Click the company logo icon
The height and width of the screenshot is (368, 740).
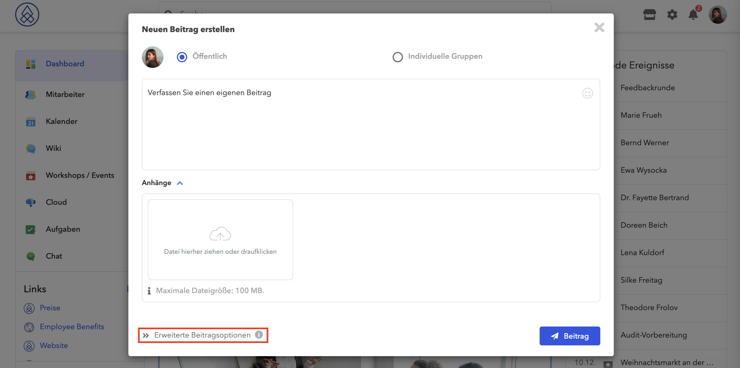[x=27, y=14]
